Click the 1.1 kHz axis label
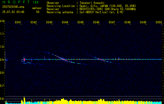164x104 pixels. coord(2,34)
